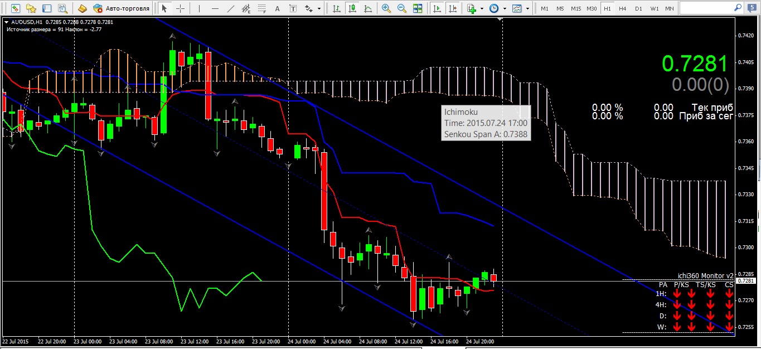Switch to H4 timeframe
761x349 pixels.
[623, 8]
